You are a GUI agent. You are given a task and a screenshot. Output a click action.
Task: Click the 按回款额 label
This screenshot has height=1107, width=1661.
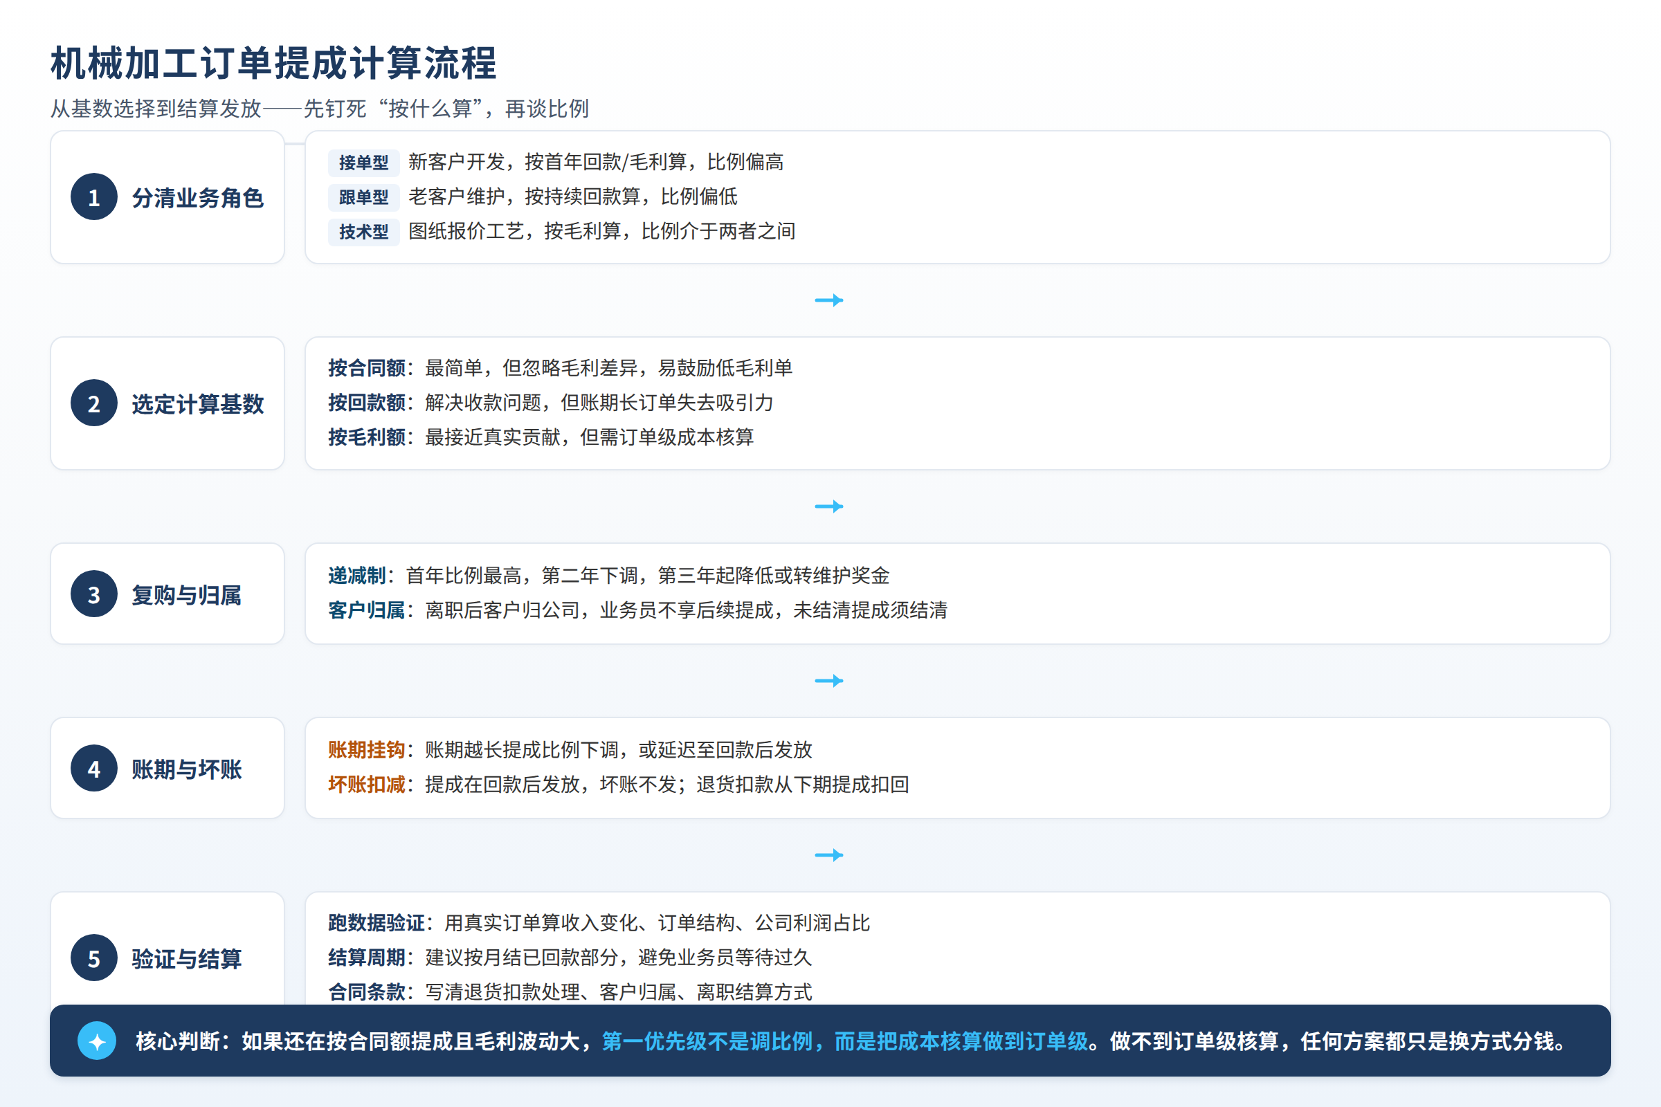[367, 403]
